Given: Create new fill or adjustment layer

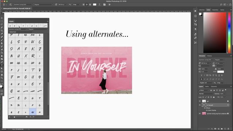Looking at the screenshot, I should tap(218, 129).
